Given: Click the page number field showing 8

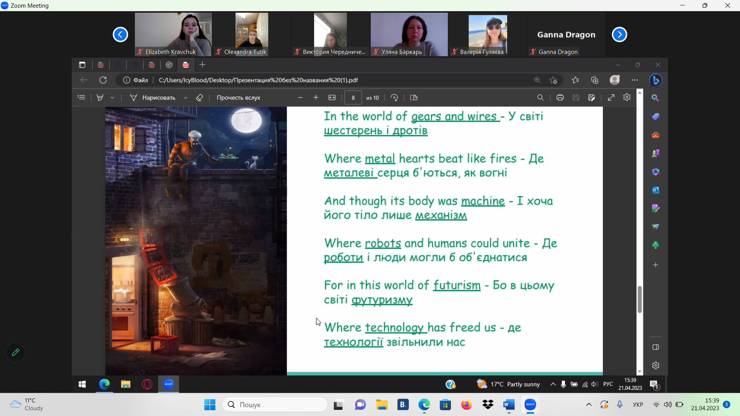Looking at the screenshot, I should pyautogui.click(x=353, y=98).
